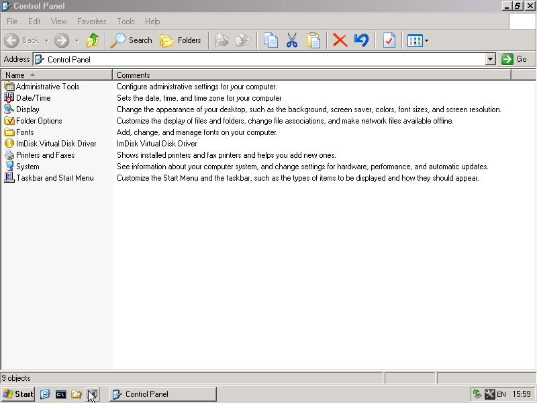537x403 pixels.
Task: Open the Favorites menu
Action: (91, 21)
